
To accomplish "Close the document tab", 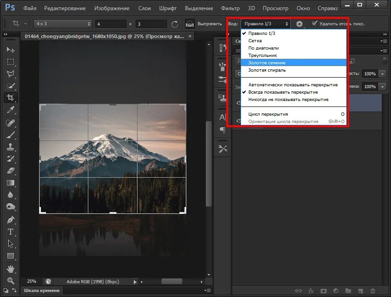I will click(190, 36).
